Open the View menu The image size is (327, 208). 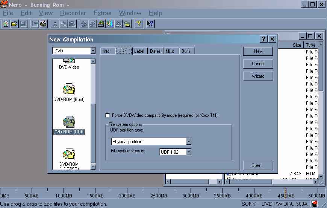point(46,13)
